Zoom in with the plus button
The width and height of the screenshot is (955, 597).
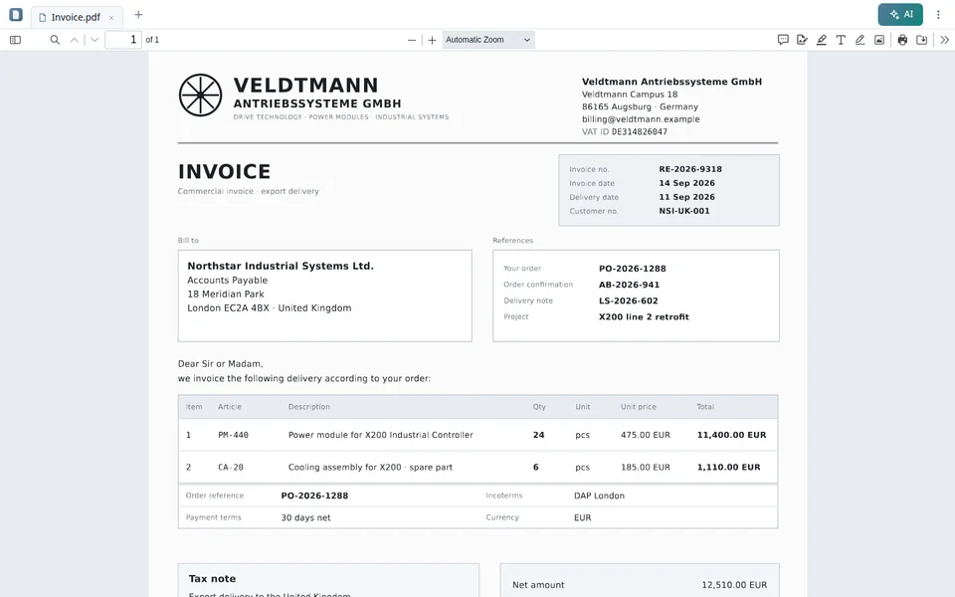432,40
